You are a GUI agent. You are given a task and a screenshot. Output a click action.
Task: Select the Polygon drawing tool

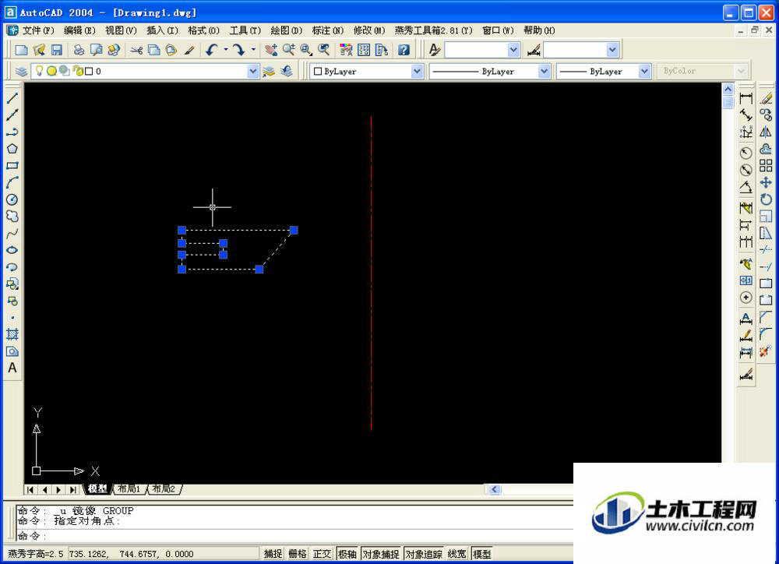coord(12,149)
